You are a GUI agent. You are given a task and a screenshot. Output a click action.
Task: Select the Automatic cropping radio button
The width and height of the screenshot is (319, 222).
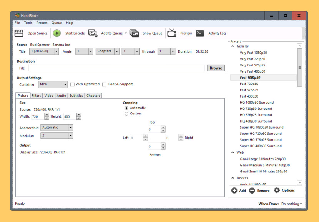click(126, 108)
